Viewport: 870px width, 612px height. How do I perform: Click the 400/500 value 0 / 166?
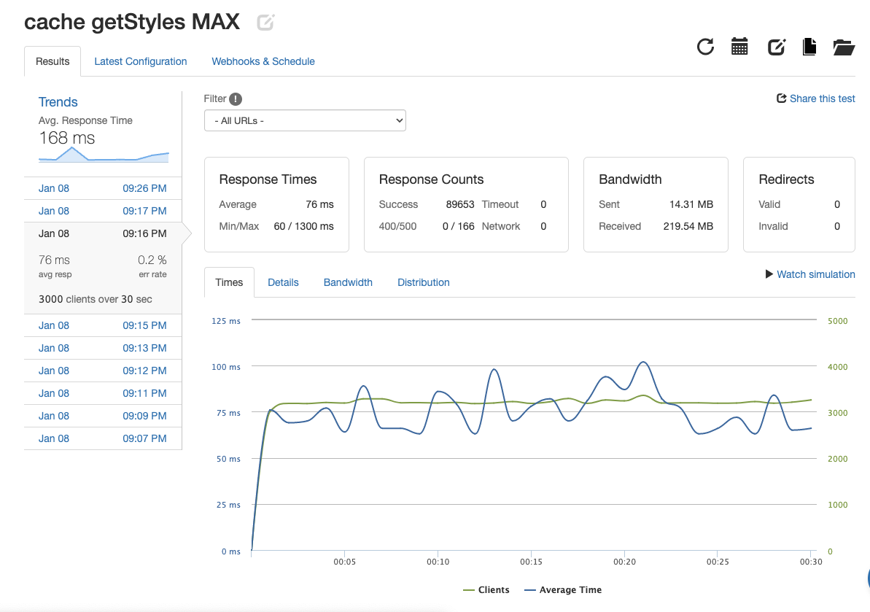pyautogui.click(x=458, y=226)
